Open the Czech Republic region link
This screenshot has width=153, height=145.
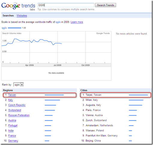tap(17, 105)
